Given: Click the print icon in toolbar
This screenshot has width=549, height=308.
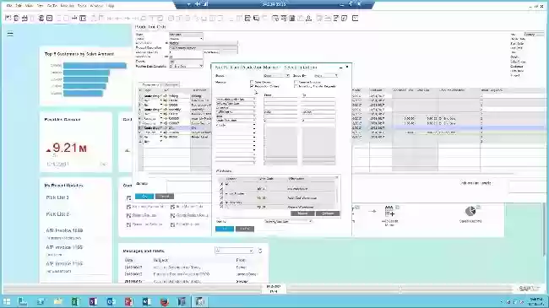Looking at the screenshot, I should click(24, 19).
